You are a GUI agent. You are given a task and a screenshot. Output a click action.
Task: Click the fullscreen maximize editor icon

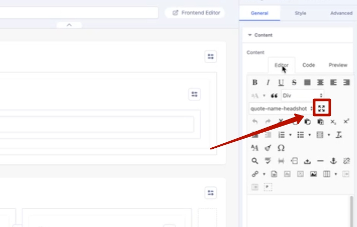321,108
